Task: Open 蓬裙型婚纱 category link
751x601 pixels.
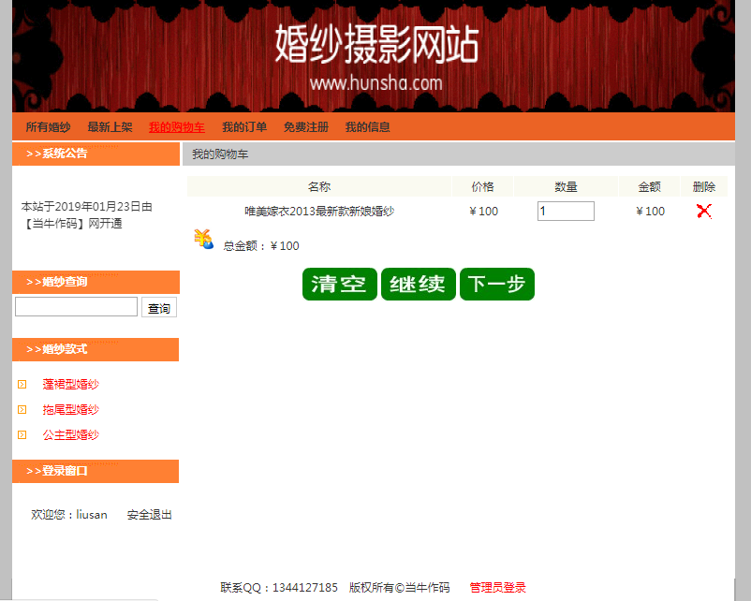Action: [71, 384]
